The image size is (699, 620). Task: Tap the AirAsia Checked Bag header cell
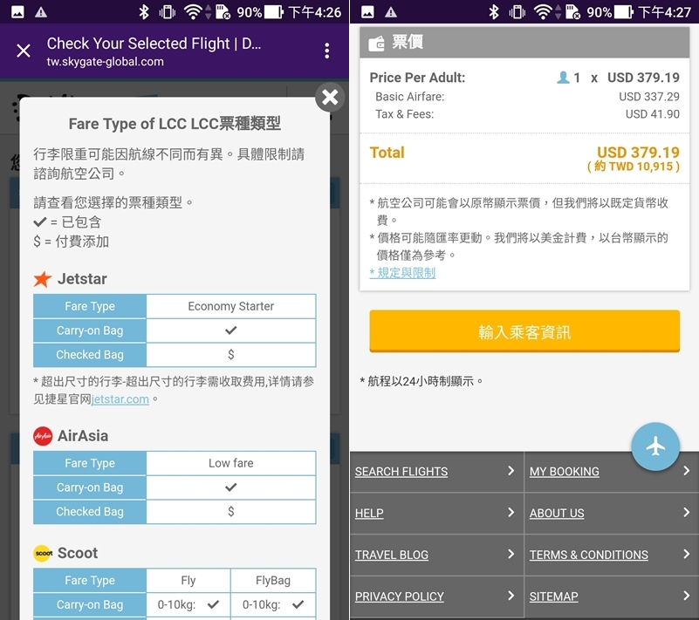tap(90, 511)
